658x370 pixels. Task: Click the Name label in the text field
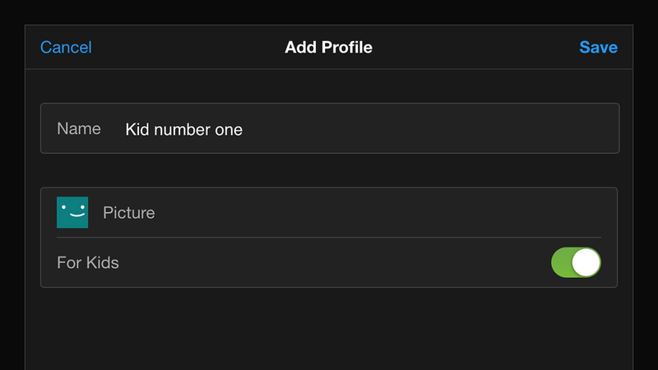pyautogui.click(x=79, y=128)
